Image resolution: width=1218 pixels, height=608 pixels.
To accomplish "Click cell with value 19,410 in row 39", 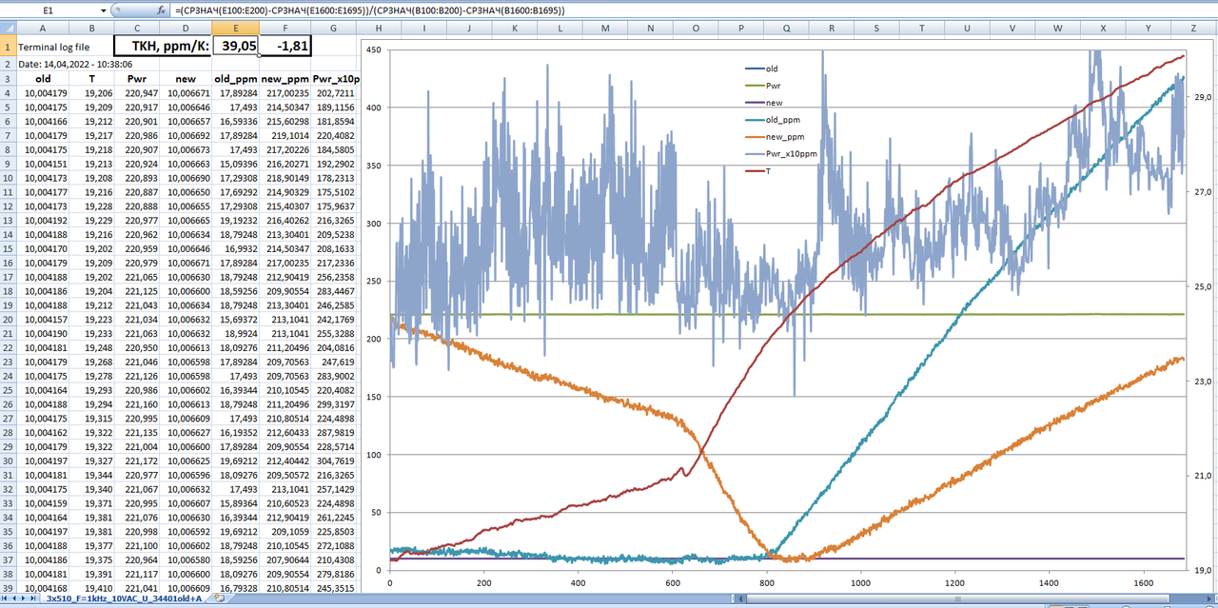I will pyautogui.click(x=91, y=588).
